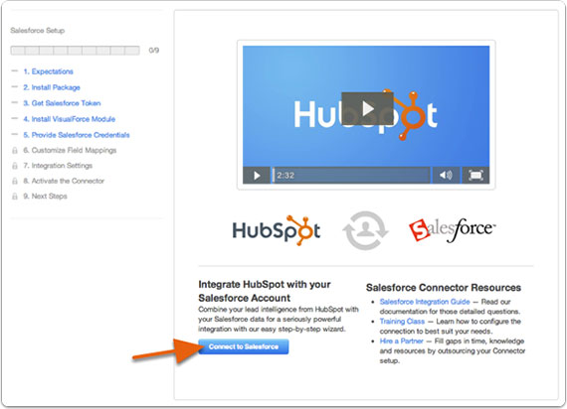Click the gray sync contacts icon
Viewport: 567px width, 409px height.
pos(366,230)
